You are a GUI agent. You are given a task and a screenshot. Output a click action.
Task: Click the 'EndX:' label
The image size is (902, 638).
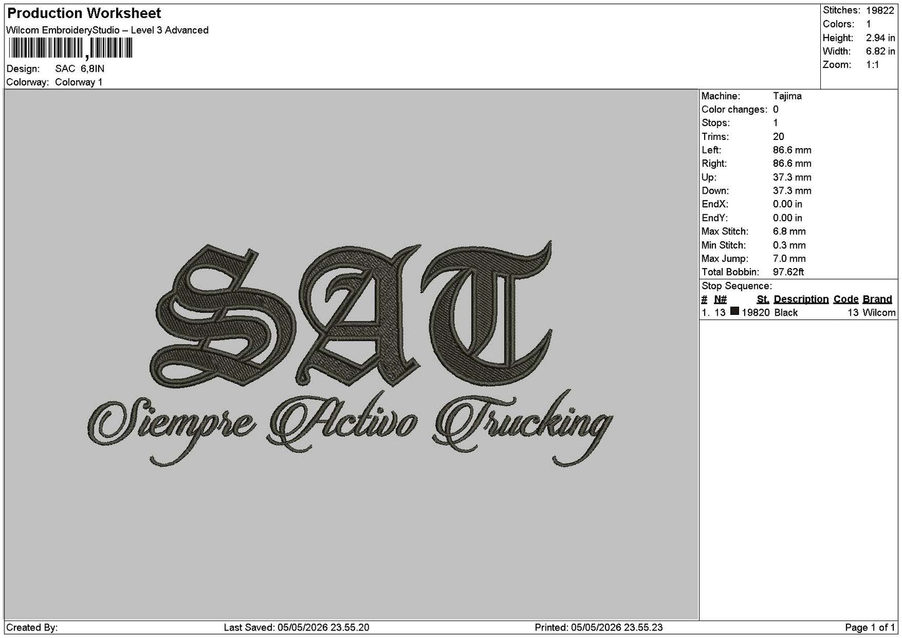coord(715,204)
